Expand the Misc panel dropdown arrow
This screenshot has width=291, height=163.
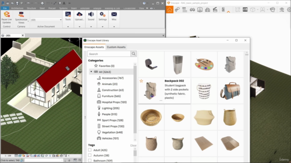(x=114, y=27)
